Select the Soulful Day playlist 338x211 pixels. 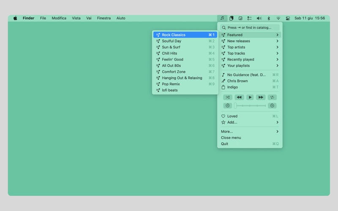pos(172,41)
